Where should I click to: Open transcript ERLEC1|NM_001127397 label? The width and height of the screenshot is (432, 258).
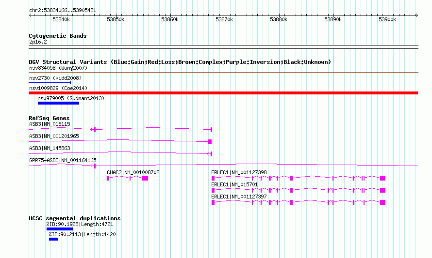[239, 197]
